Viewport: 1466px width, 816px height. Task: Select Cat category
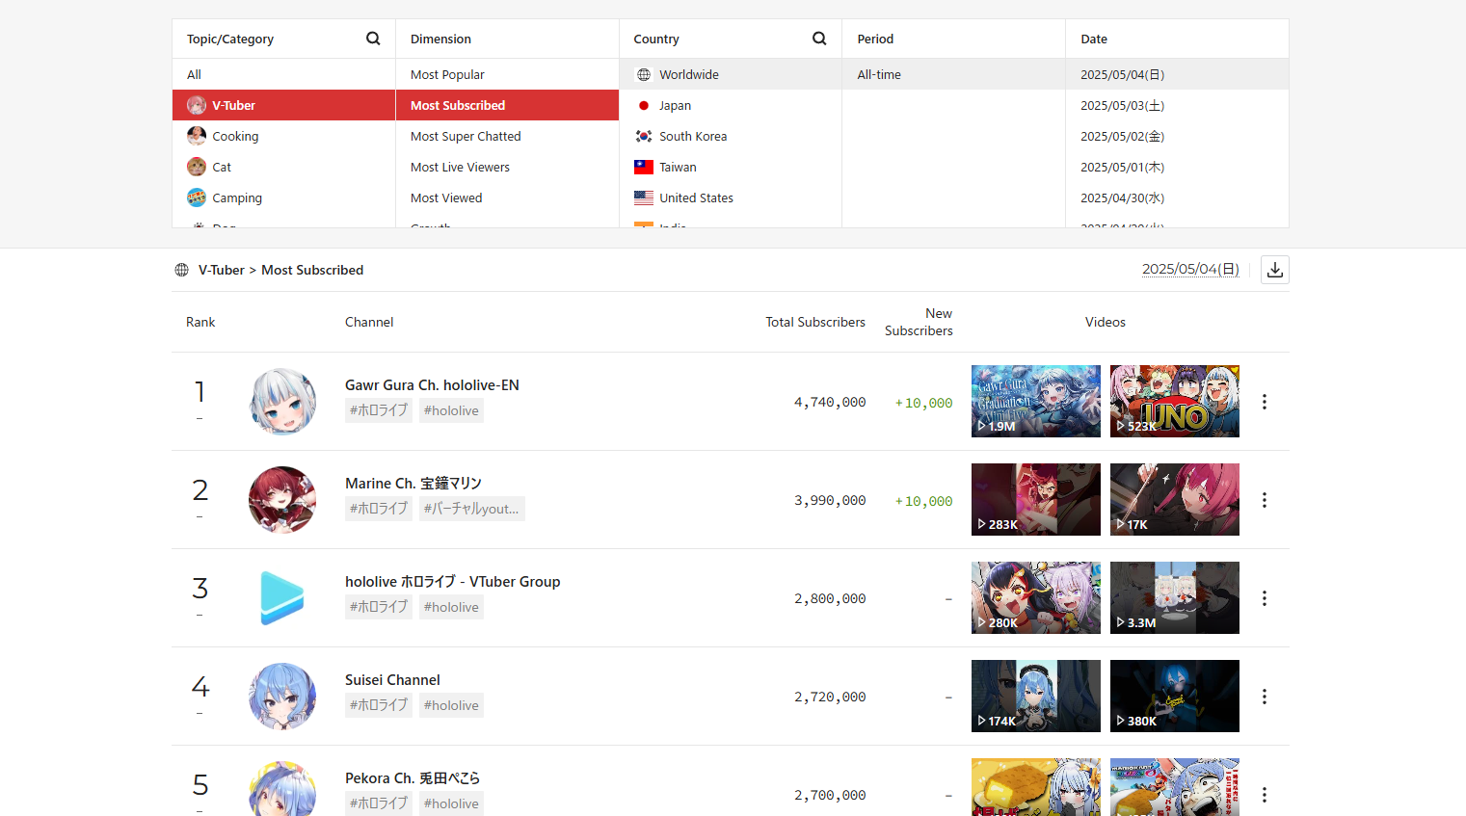pyautogui.click(x=283, y=167)
